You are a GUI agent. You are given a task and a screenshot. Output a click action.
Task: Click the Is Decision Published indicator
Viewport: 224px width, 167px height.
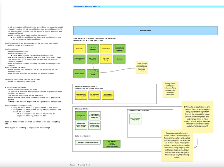pos(93,49)
